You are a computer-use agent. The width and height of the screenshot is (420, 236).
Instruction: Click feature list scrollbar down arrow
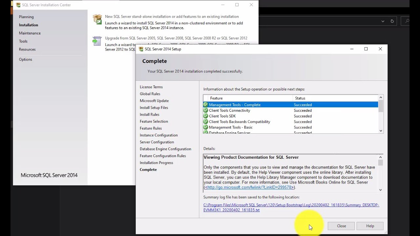[381, 131]
